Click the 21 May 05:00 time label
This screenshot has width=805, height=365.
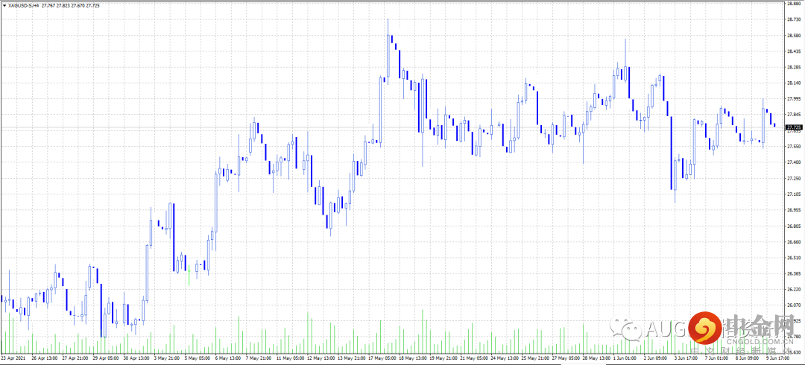click(x=474, y=357)
